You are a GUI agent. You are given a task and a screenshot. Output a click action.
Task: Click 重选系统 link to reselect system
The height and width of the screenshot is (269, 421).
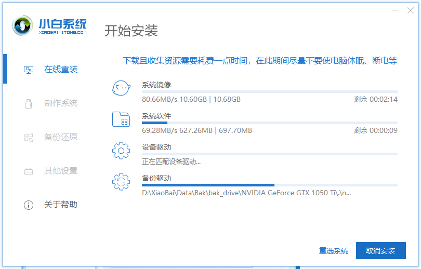coord(334,251)
